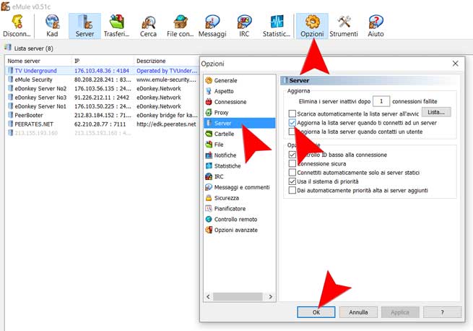Enable Connettiti solo ai server statici

pos(292,173)
